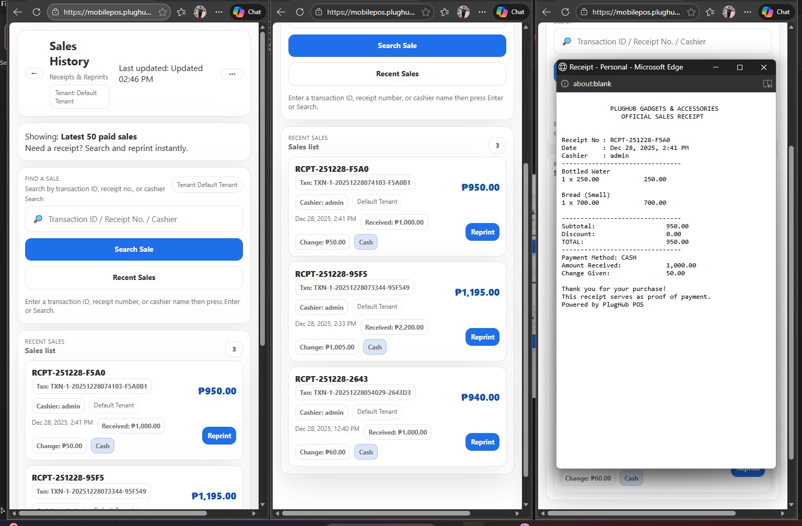Click the back arrow in Sales History header
Image resolution: width=802 pixels, height=526 pixels.
coord(34,73)
